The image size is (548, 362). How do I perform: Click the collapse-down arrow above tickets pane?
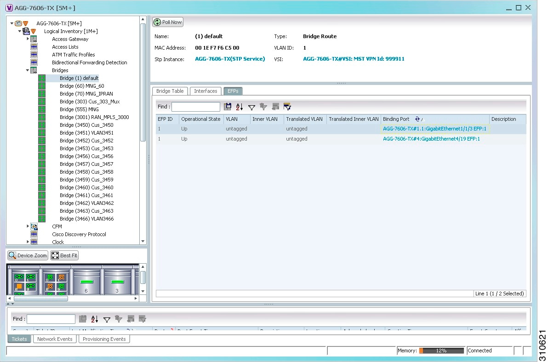click(x=12, y=304)
